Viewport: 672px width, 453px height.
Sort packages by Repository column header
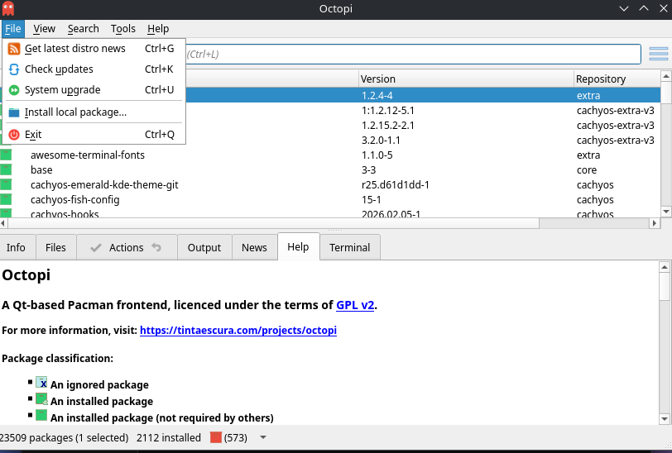[x=617, y=79]
